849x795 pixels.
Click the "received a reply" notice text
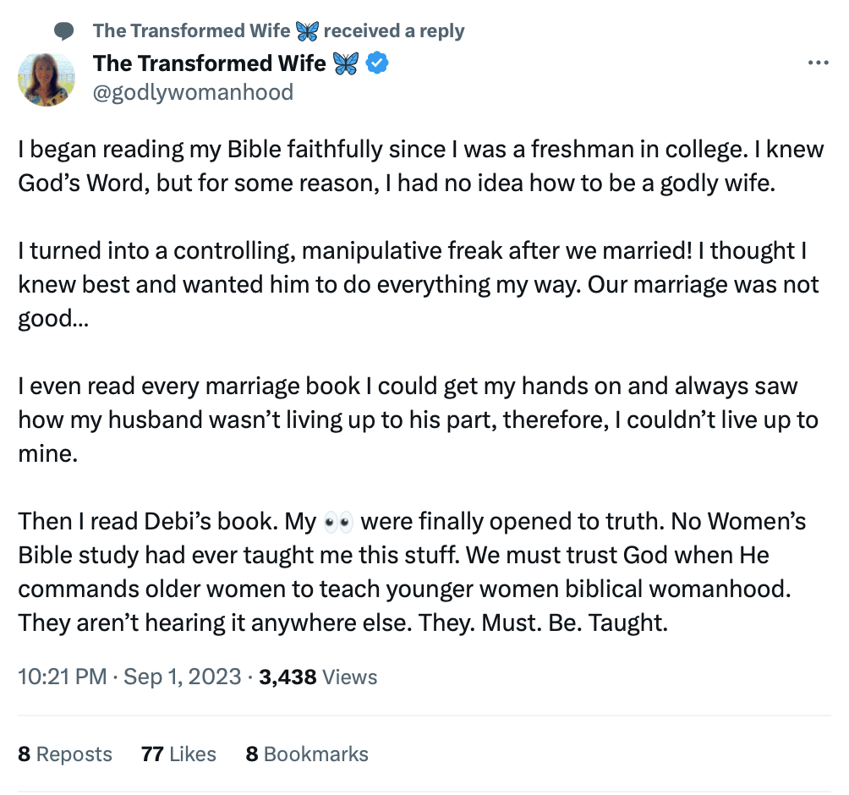pos(394,31)
